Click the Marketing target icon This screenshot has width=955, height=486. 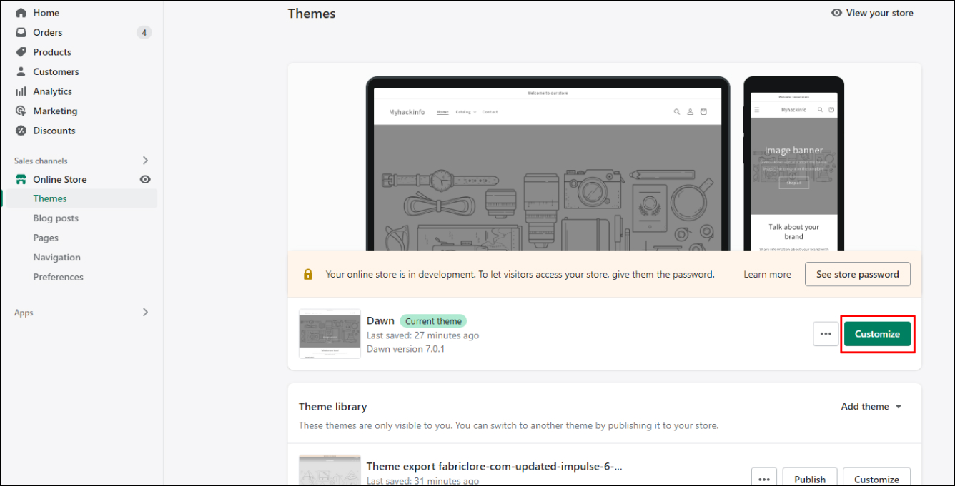21,111
